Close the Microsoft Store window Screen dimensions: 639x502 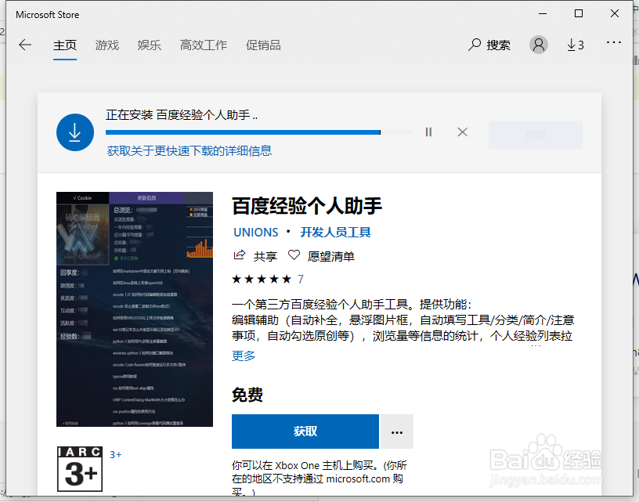pos(615,14)
